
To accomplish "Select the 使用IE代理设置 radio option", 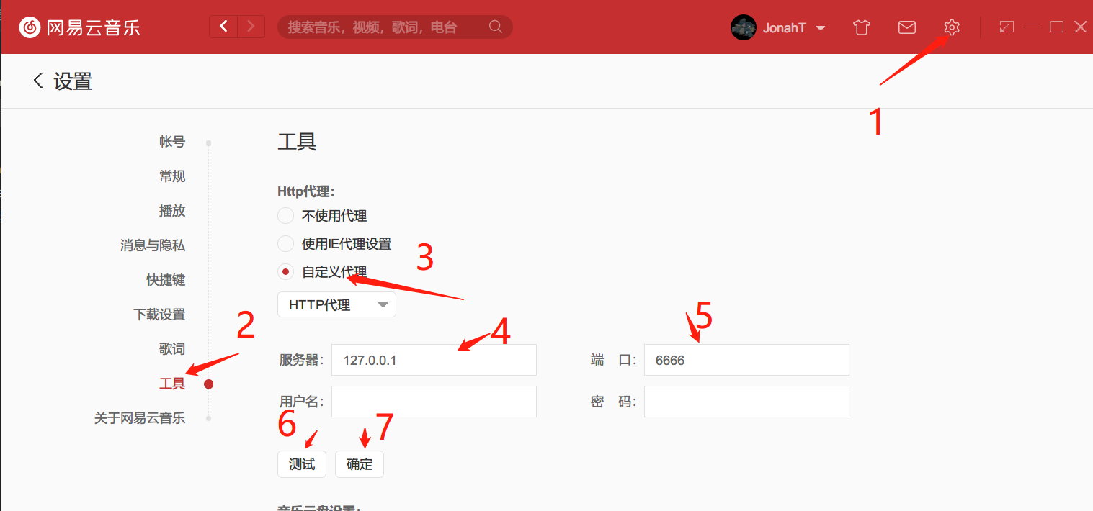I will pos(285,243).
